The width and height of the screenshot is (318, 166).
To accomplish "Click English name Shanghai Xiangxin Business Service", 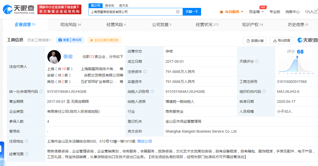I will coord(202,131).
